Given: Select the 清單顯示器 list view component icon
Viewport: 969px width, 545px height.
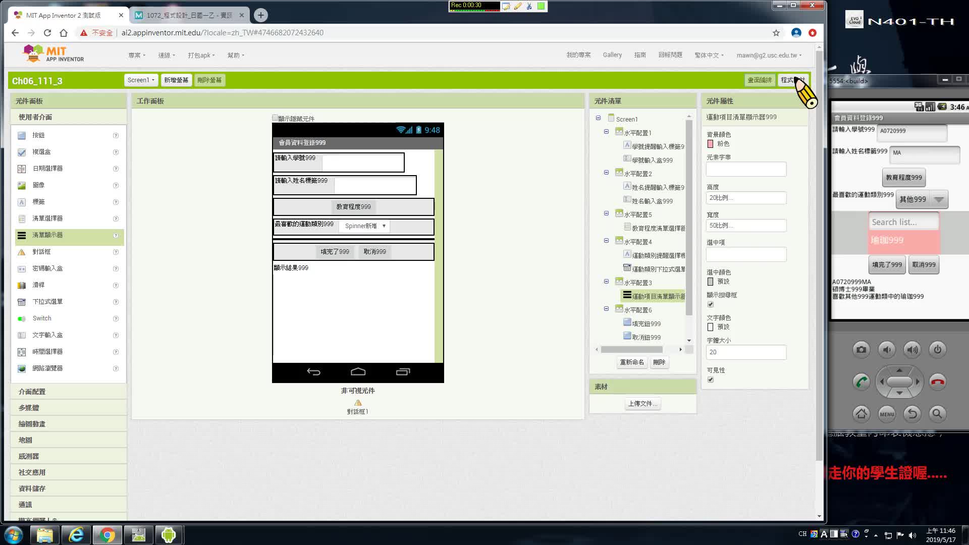Looking at the screenshot, I should pyautogui.click(x=22, y=235).
